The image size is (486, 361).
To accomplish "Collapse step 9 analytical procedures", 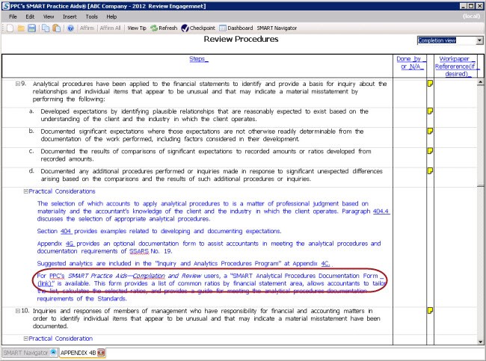I will (x=16, y=84).
